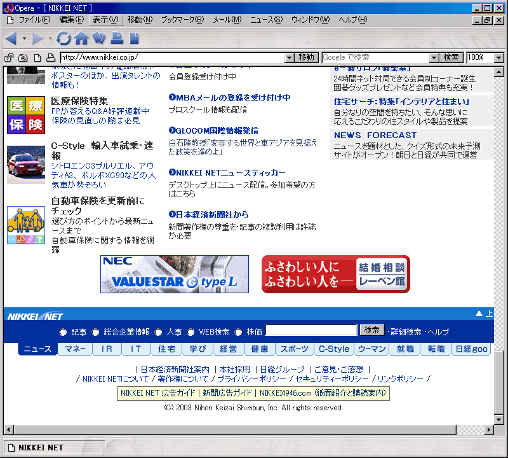Viewport: 508px width, 458px height.
Task: Click the NIKKEI NET footer logo
Action: tap(36, 316)
